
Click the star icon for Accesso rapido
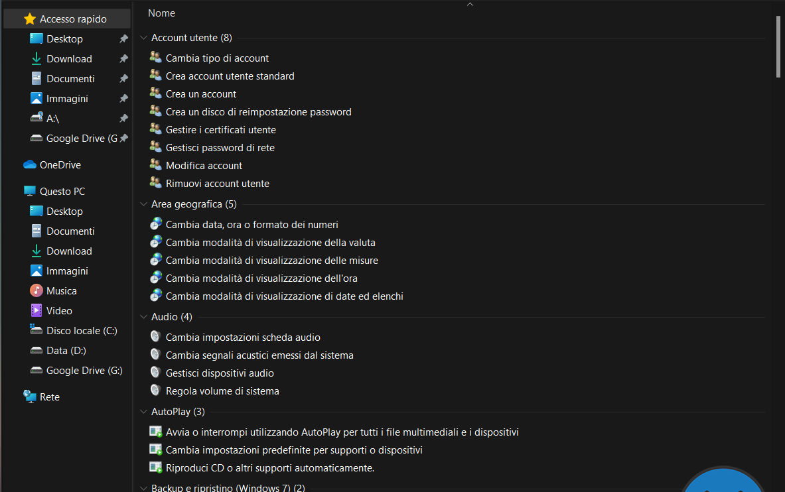click(29, 19)
